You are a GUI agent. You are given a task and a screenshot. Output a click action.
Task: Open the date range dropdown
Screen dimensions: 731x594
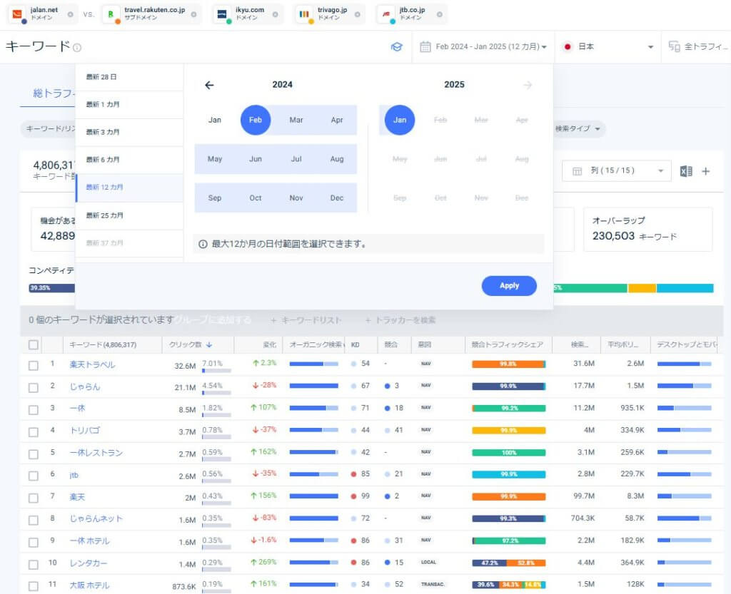(484, 47)
